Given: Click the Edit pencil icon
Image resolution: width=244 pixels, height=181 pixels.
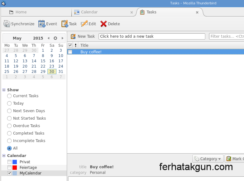Looking at the screenshot, I should click(x=84, y=24).
